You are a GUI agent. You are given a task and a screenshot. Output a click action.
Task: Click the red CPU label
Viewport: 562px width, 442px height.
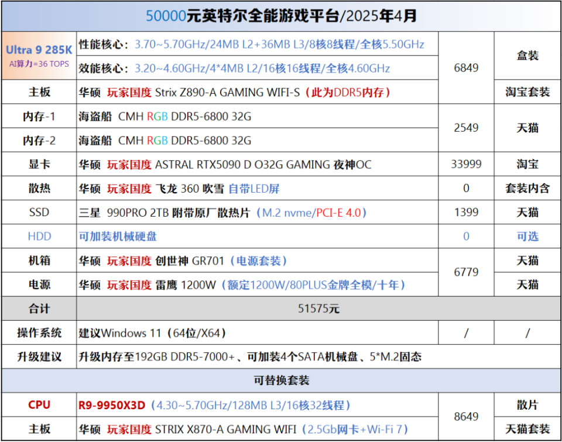(39, 405)
